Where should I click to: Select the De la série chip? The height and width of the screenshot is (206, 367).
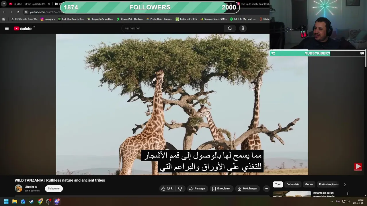293,185
